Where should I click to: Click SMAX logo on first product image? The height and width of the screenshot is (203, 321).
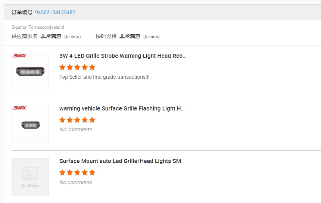point(19,56)
